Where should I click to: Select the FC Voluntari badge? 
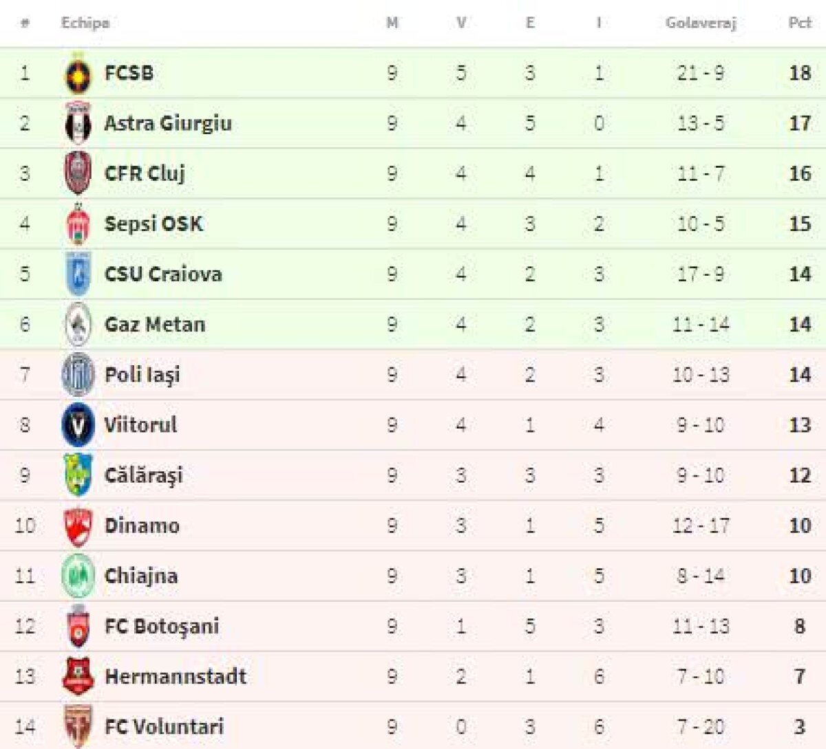tap(78, 726)
